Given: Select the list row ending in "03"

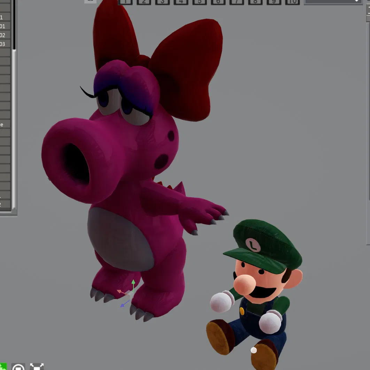Looking at the screenshot, I should click(5, 44).
